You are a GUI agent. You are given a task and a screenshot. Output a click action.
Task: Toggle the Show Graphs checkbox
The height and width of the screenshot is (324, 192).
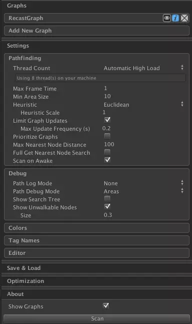click(106, 305)
